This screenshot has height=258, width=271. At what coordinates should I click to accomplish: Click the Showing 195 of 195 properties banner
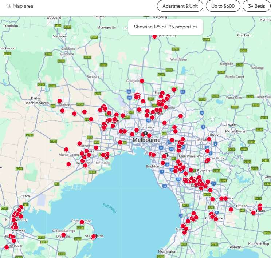166,27
